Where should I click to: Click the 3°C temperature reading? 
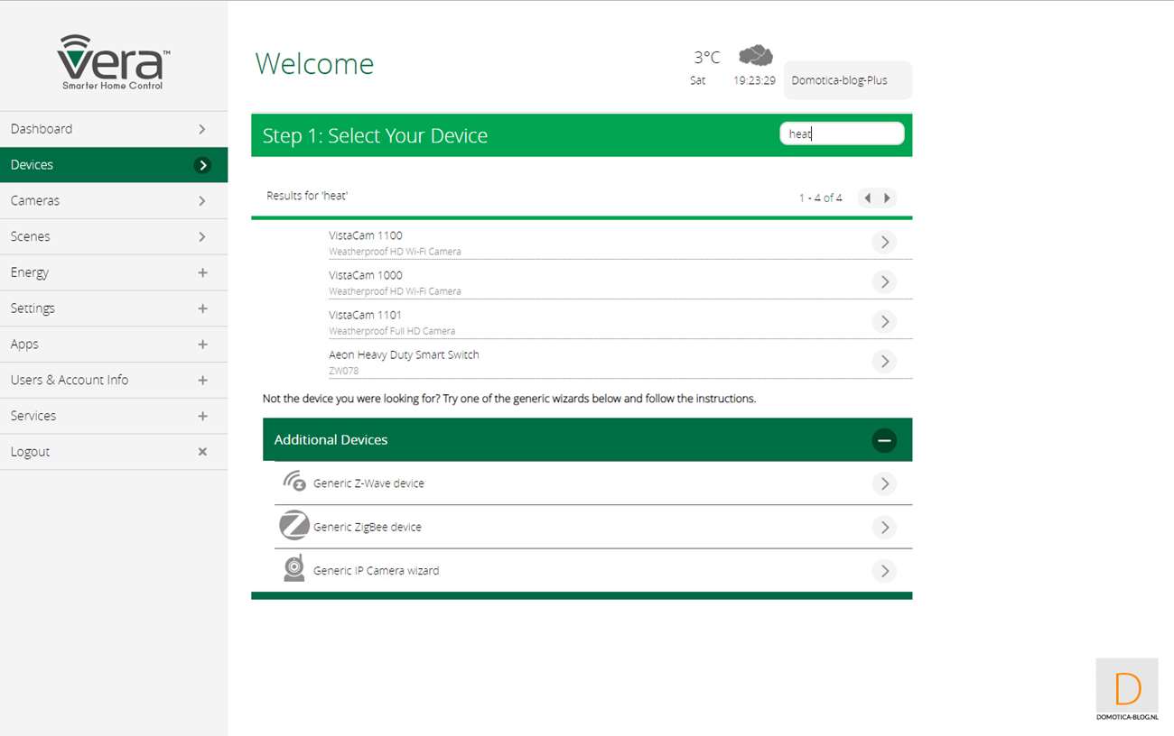[x=707, y=58]
